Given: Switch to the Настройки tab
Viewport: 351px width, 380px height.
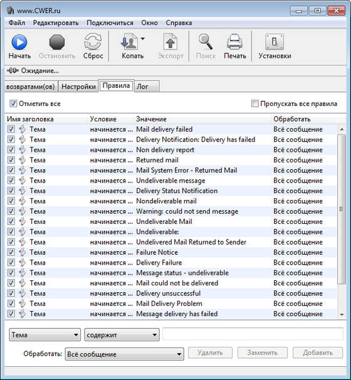Looking at the screenshot, I should click(78, 87).
